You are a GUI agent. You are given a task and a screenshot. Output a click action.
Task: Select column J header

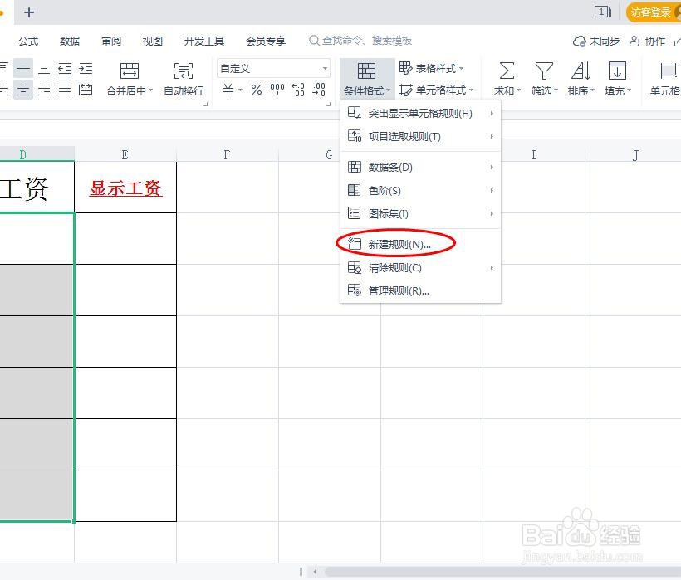(x=633, y=154)
